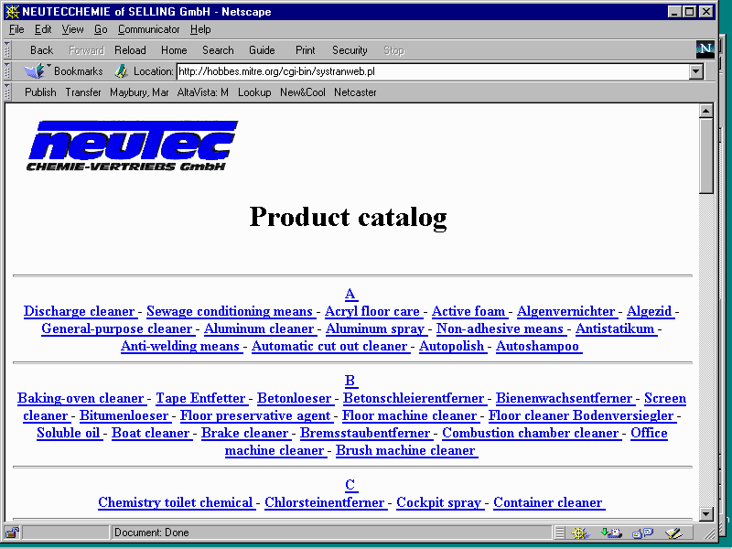Image resolution: width=732 pixels, height=549 pixels.
Task: Click the Print toolbar button
Action: point(305,50)
